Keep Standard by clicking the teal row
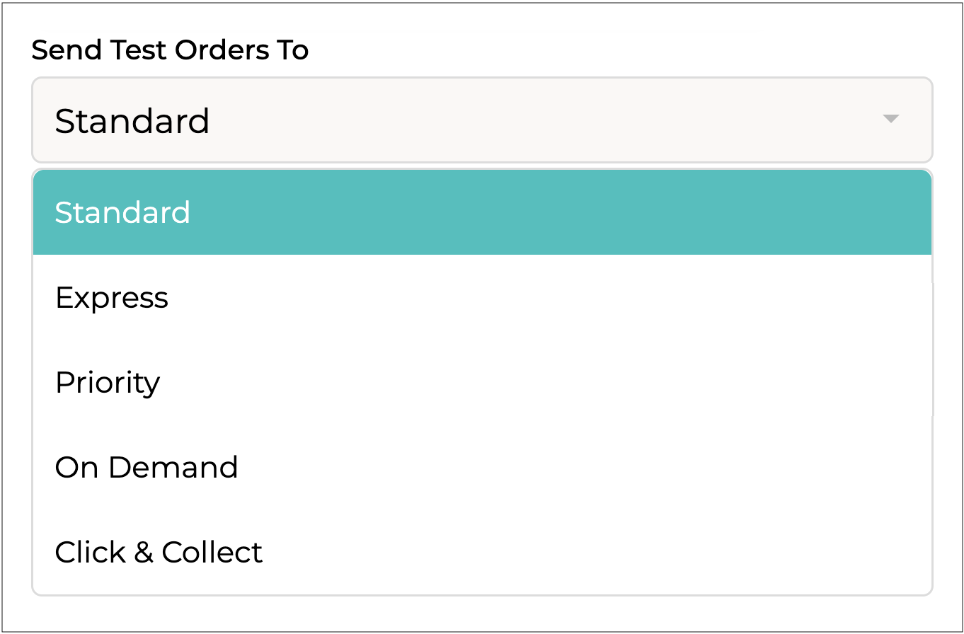964x634 pixels. click(x=481, y=212)
